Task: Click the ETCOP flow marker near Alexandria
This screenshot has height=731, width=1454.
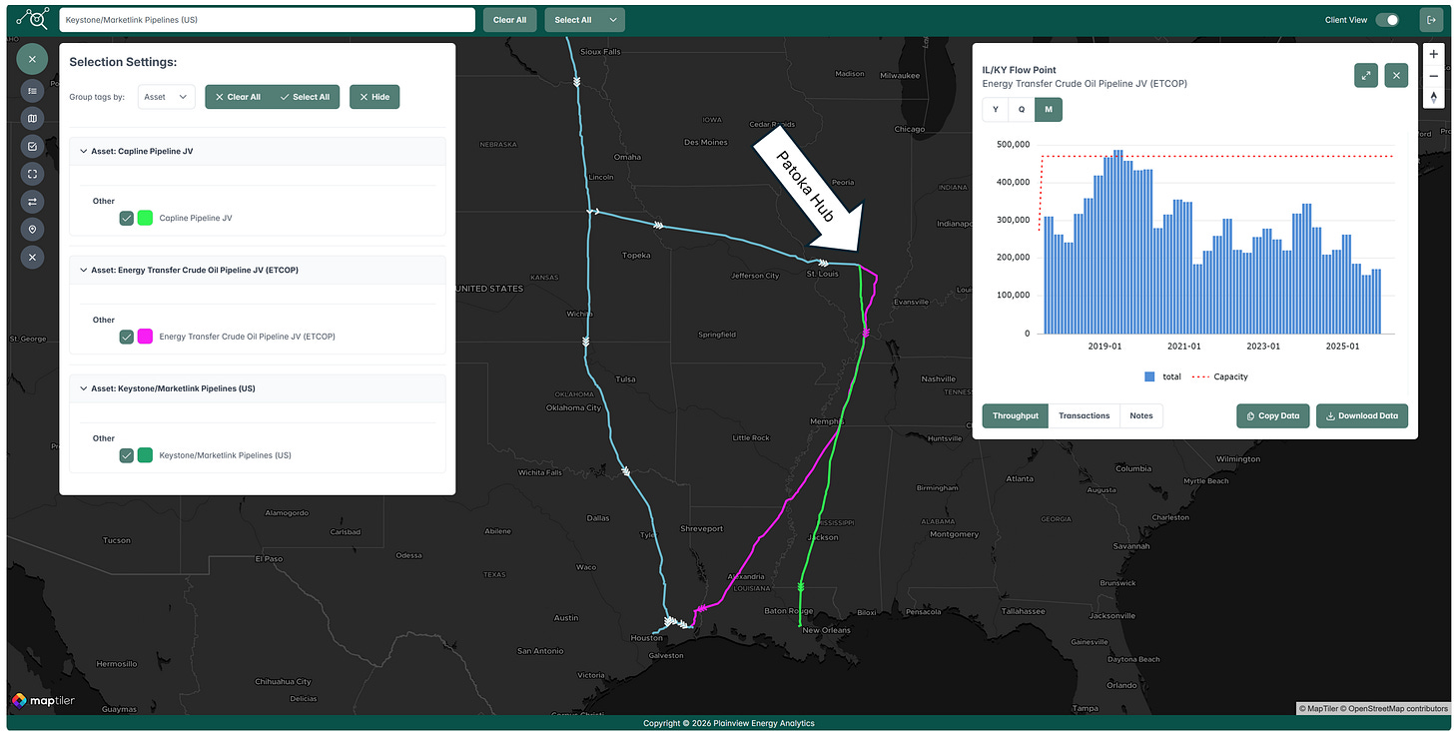Action: tap(701, 608)
